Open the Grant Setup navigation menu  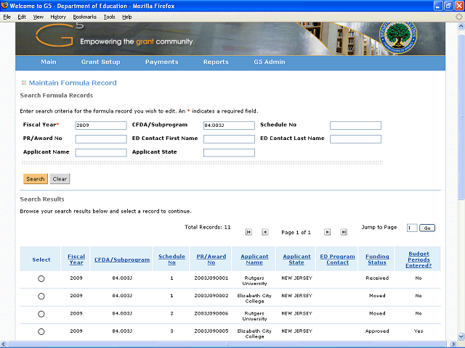click(x=100, y=62)
